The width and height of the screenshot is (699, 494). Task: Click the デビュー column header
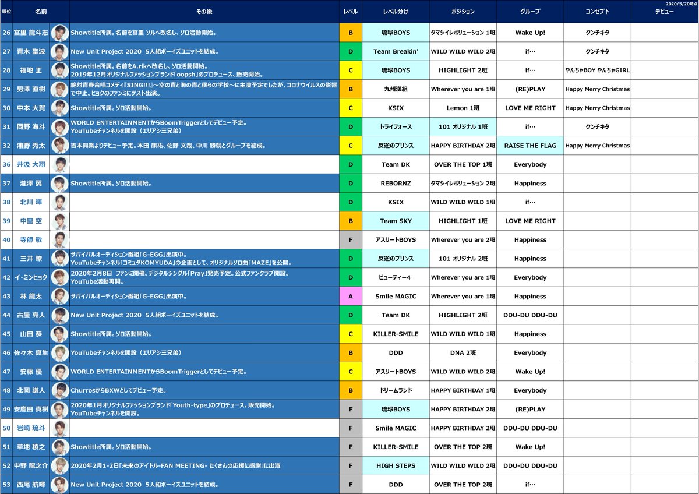[664, 12]
